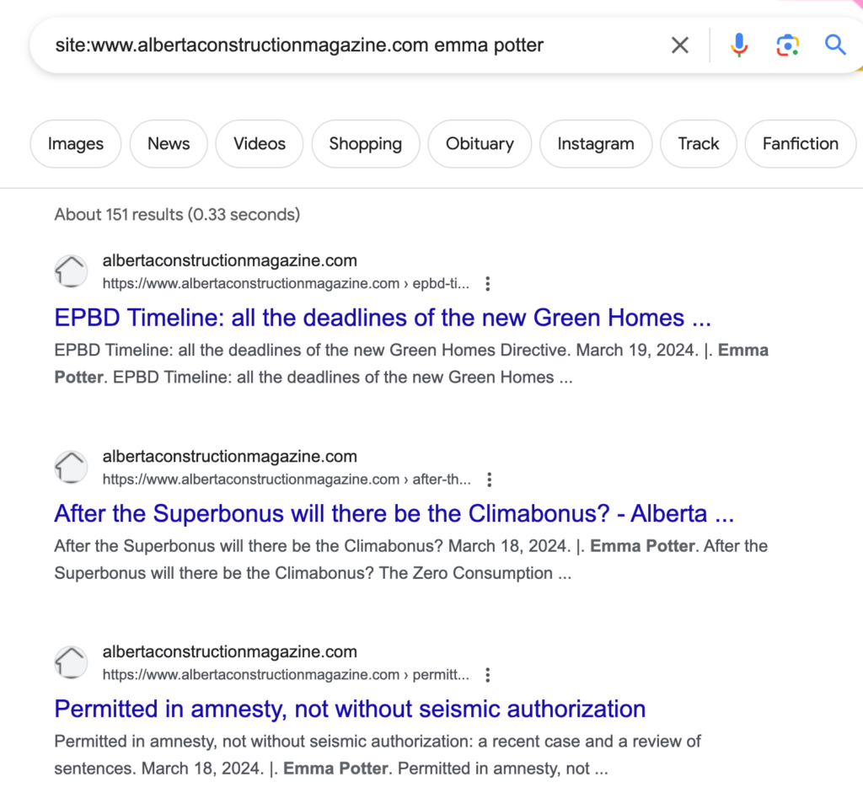
Task: Open the seismic authorization article
Action: click(350, 709)
